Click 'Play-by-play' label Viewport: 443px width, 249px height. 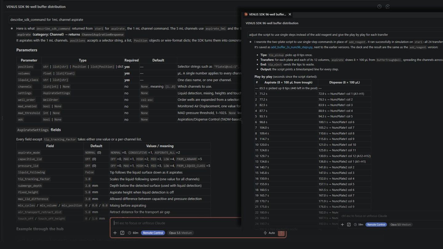[x=264, y=77]
